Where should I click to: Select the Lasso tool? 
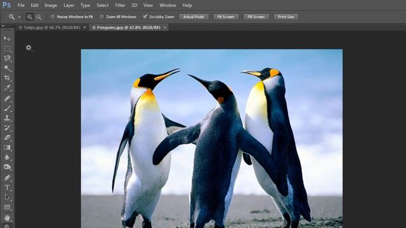pyautogui.click(x=7, y=58)
